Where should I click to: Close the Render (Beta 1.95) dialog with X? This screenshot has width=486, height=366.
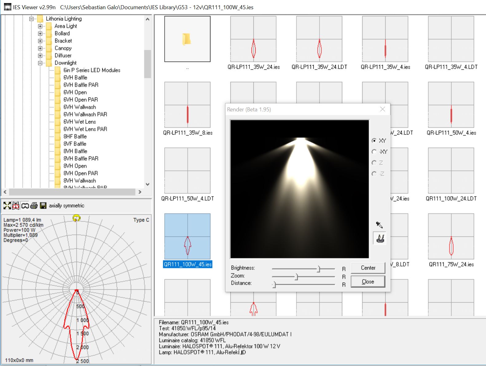(382, 109)
